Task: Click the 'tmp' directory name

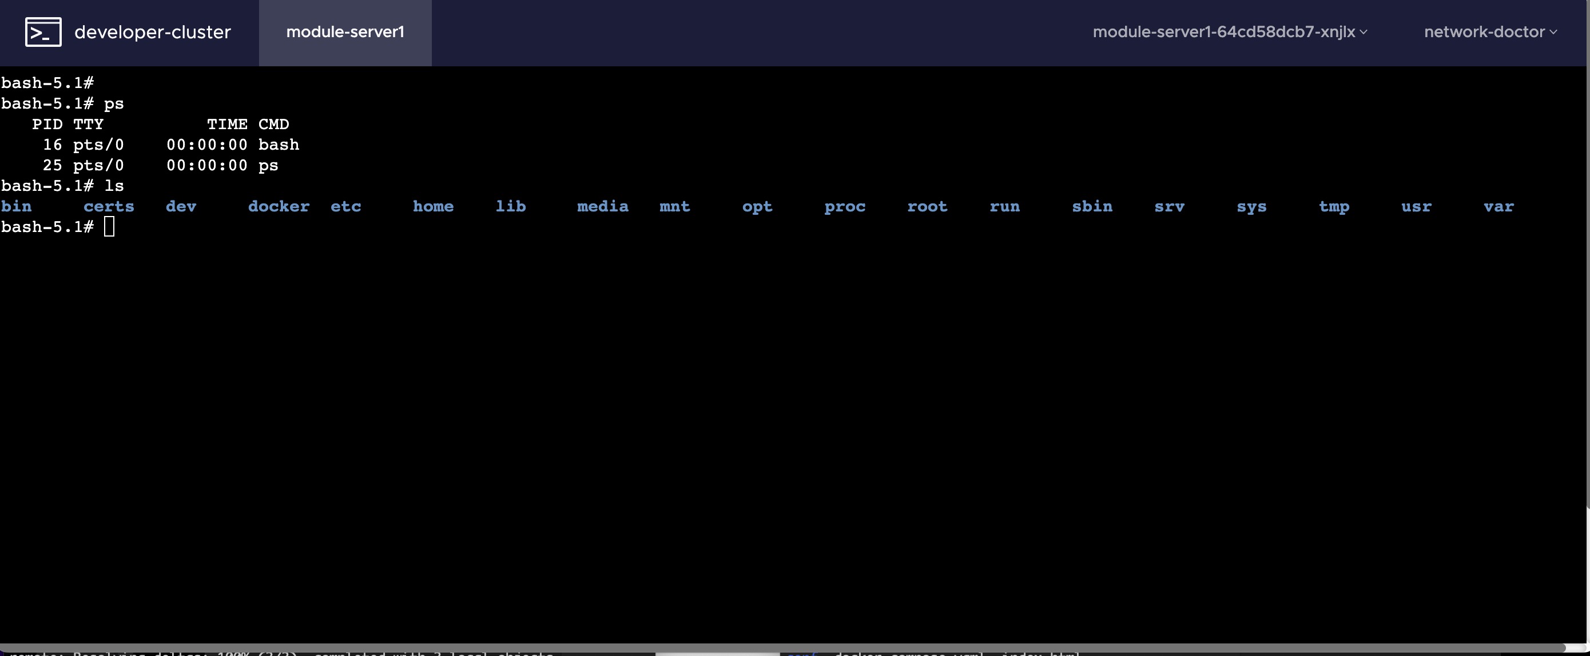Action: click(1334, 206)
